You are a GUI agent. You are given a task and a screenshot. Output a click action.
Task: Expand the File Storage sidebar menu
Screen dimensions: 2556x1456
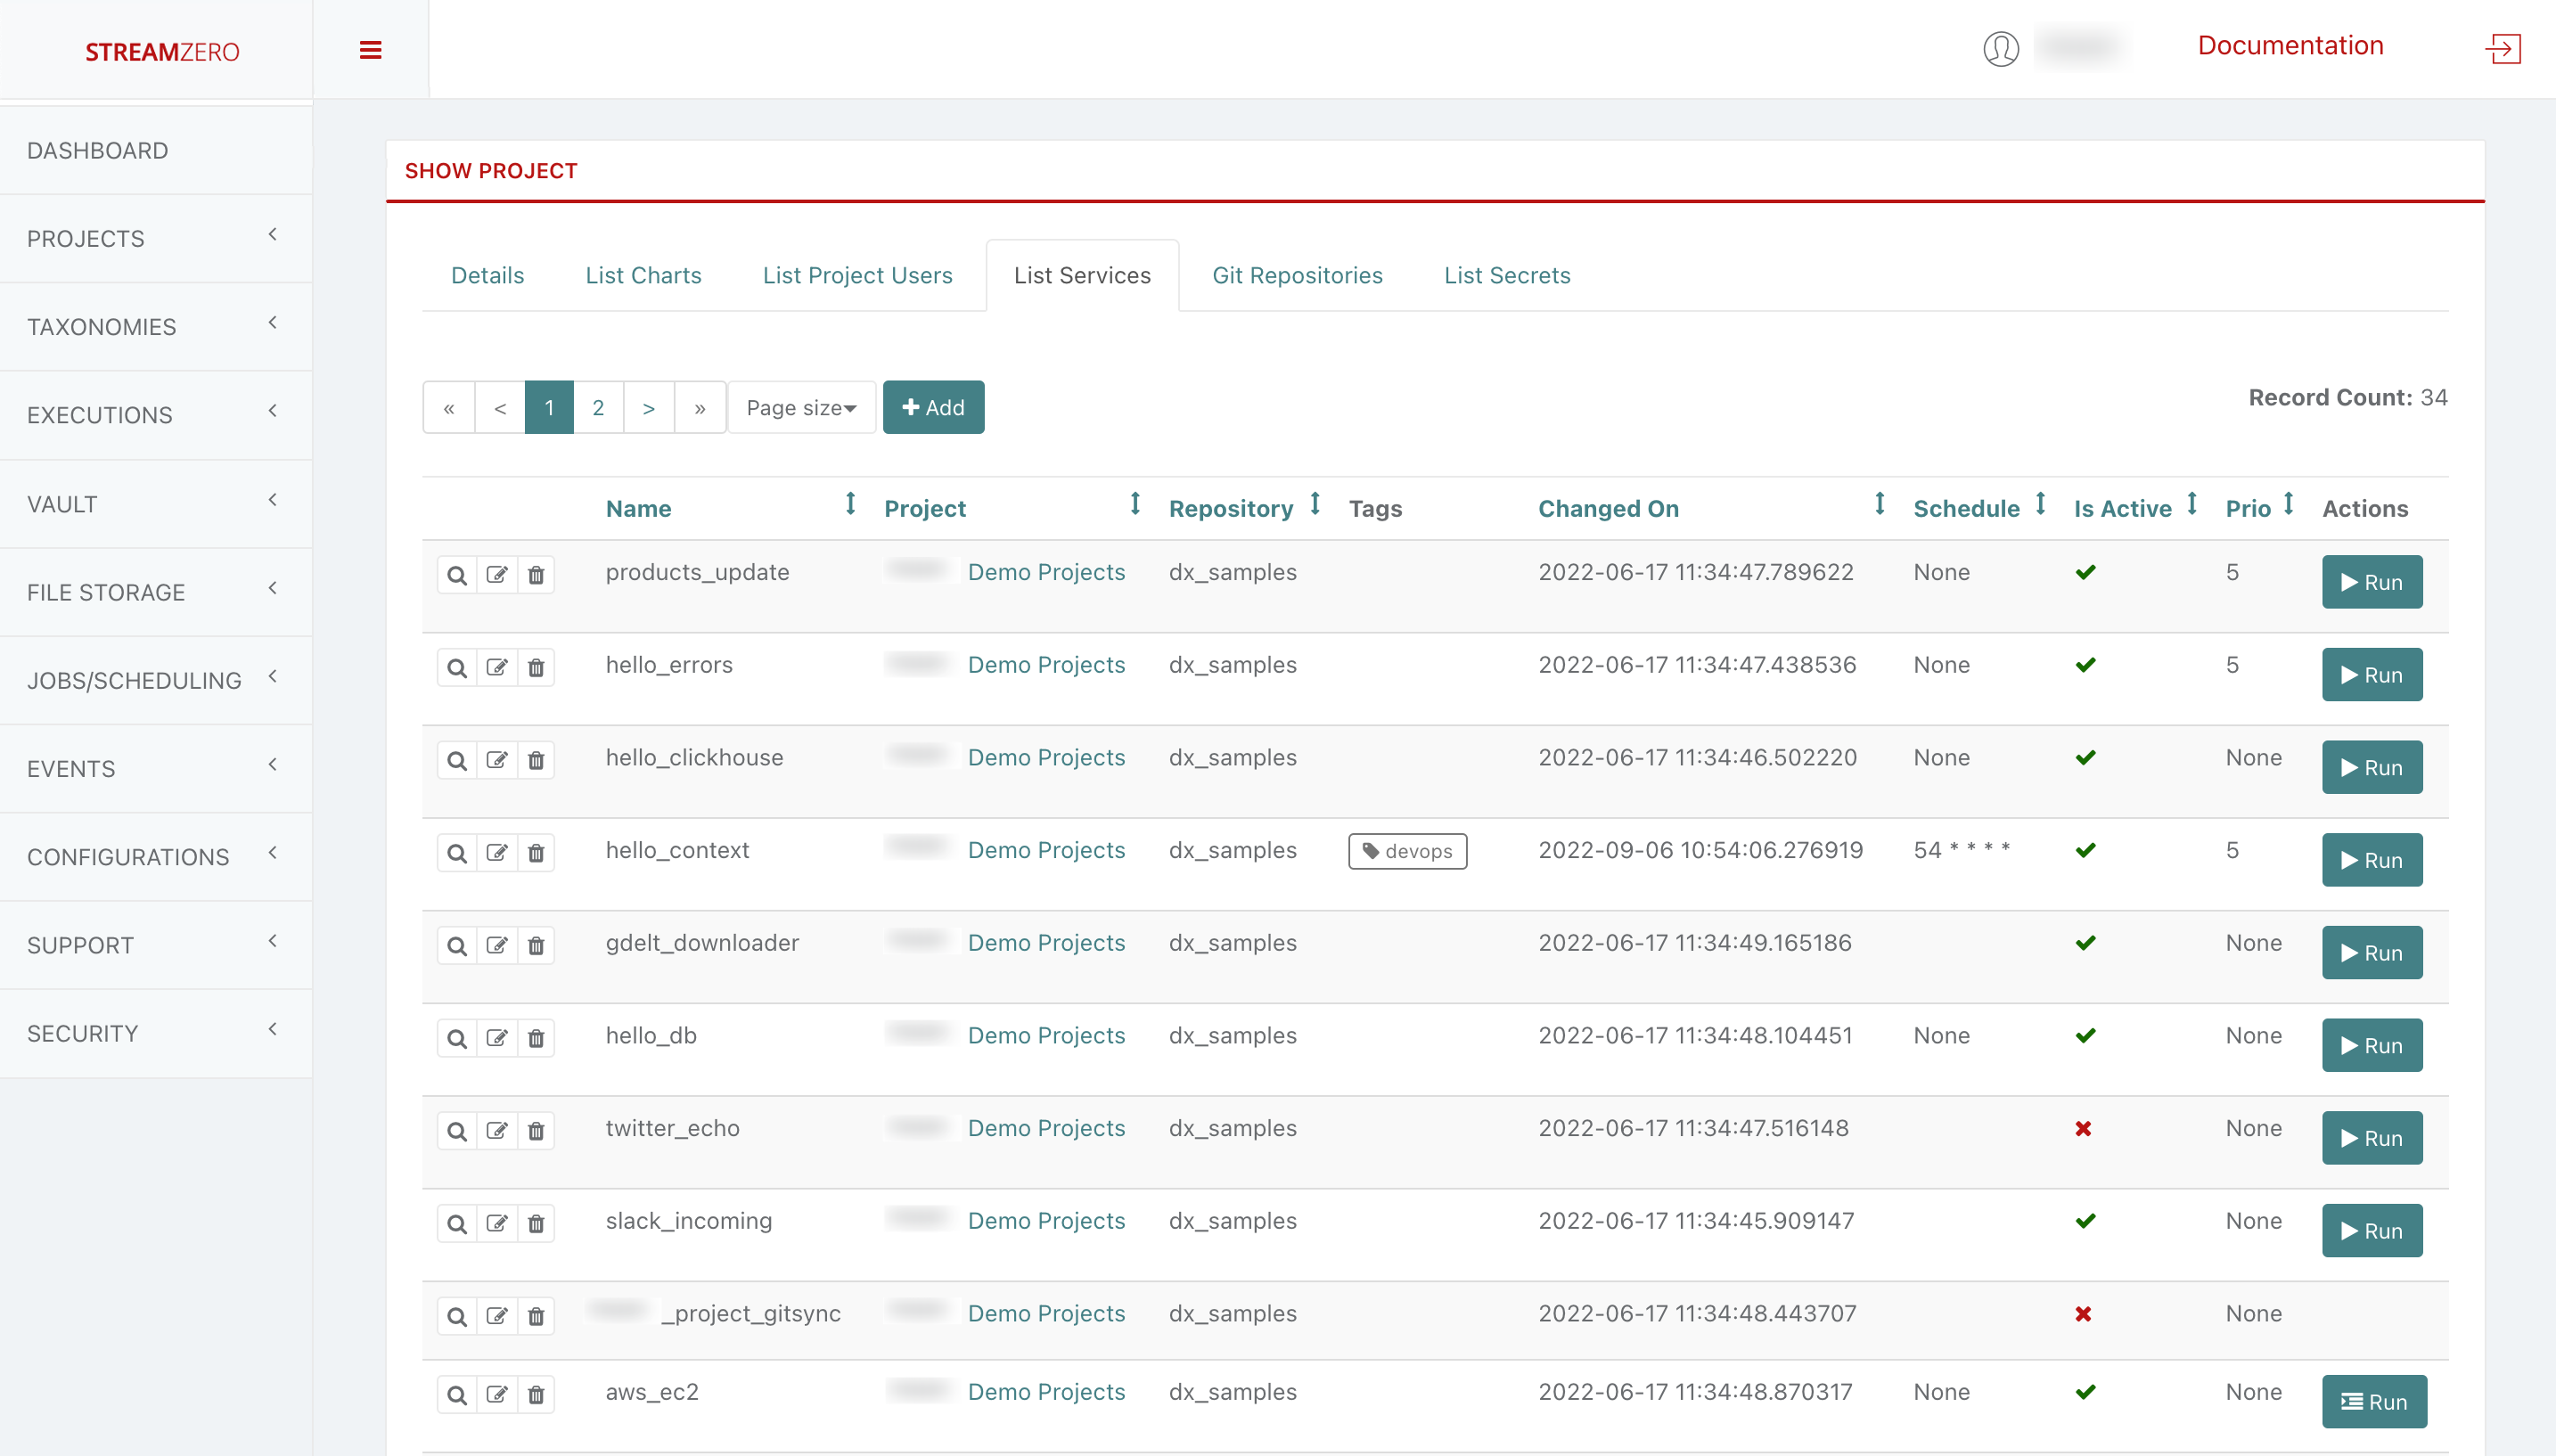[156, 592]
